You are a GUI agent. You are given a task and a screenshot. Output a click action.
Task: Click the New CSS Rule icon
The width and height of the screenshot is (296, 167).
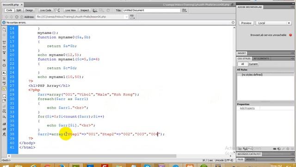pos(279,149)
